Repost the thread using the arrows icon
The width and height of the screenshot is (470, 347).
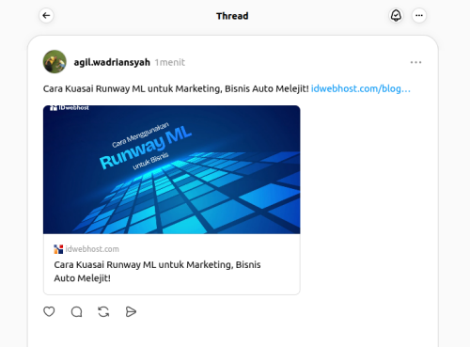[103, 312]
